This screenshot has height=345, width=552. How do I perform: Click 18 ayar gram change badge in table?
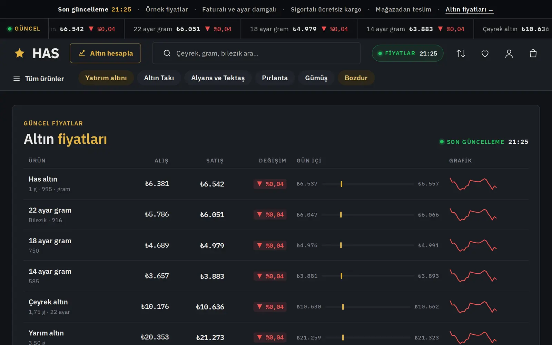coord(270,245)
